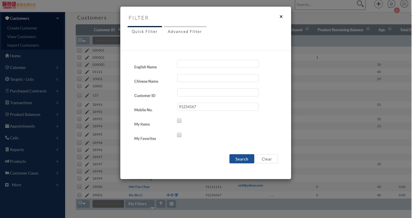
Task: Select the checkbox for customer 38993
Action: pyautogui.click(x=79, y=119)
